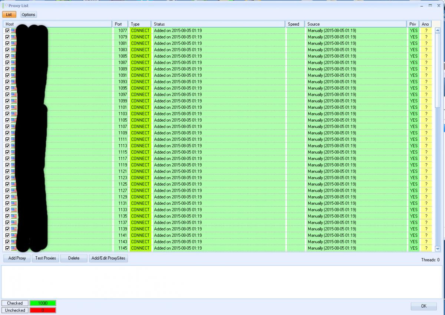445x315 pixels.
Task: Click the status text in port 1123 row
Action: tap(178, 178)
